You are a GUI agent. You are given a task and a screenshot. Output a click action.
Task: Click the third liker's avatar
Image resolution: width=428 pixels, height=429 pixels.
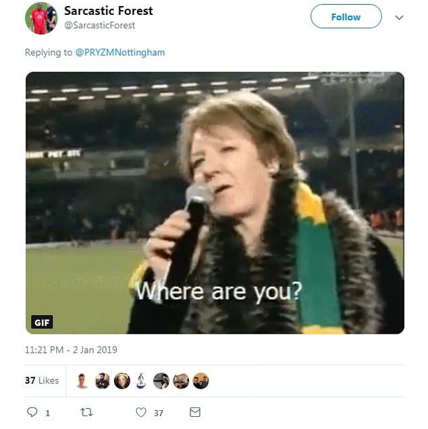coord(122,381)
